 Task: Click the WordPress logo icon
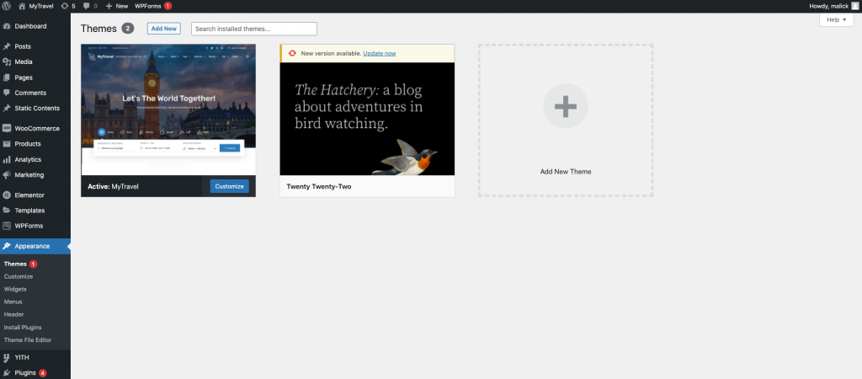(x=7, y=6)
